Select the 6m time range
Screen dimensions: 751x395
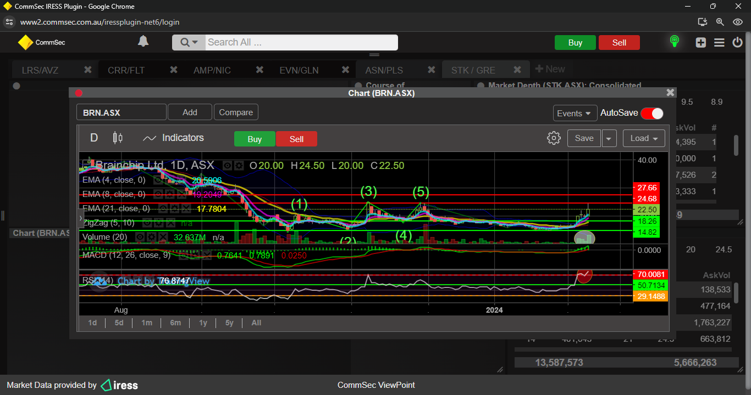click(x=175, y=323)
